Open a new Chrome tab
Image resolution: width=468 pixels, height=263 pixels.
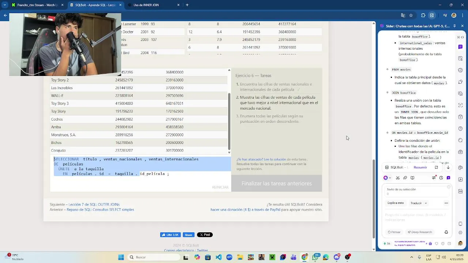pos(187,5)
